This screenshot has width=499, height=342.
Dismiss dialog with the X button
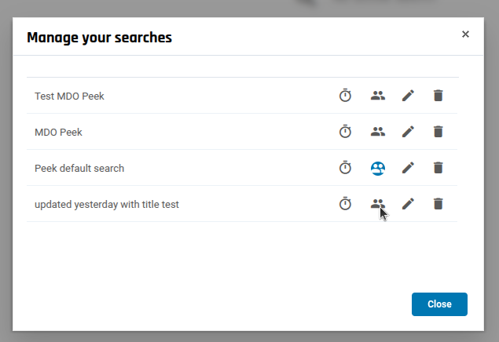point(465,35)
